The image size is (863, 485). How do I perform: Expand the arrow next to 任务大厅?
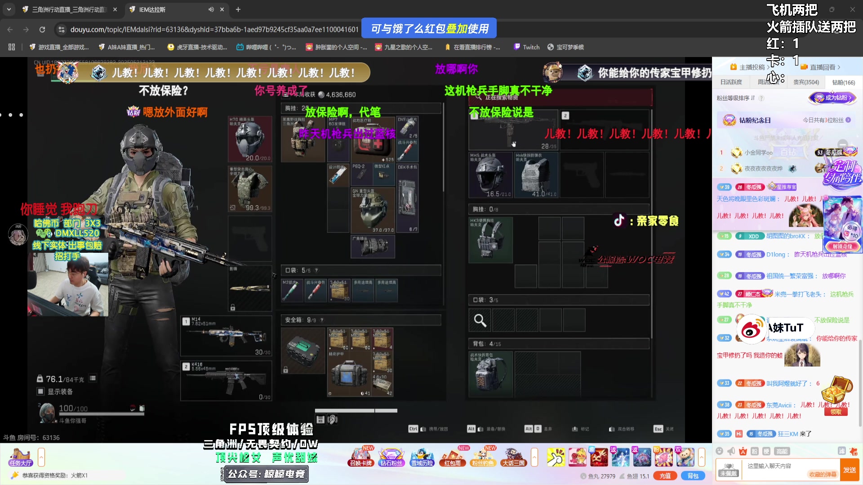[41, 457]
